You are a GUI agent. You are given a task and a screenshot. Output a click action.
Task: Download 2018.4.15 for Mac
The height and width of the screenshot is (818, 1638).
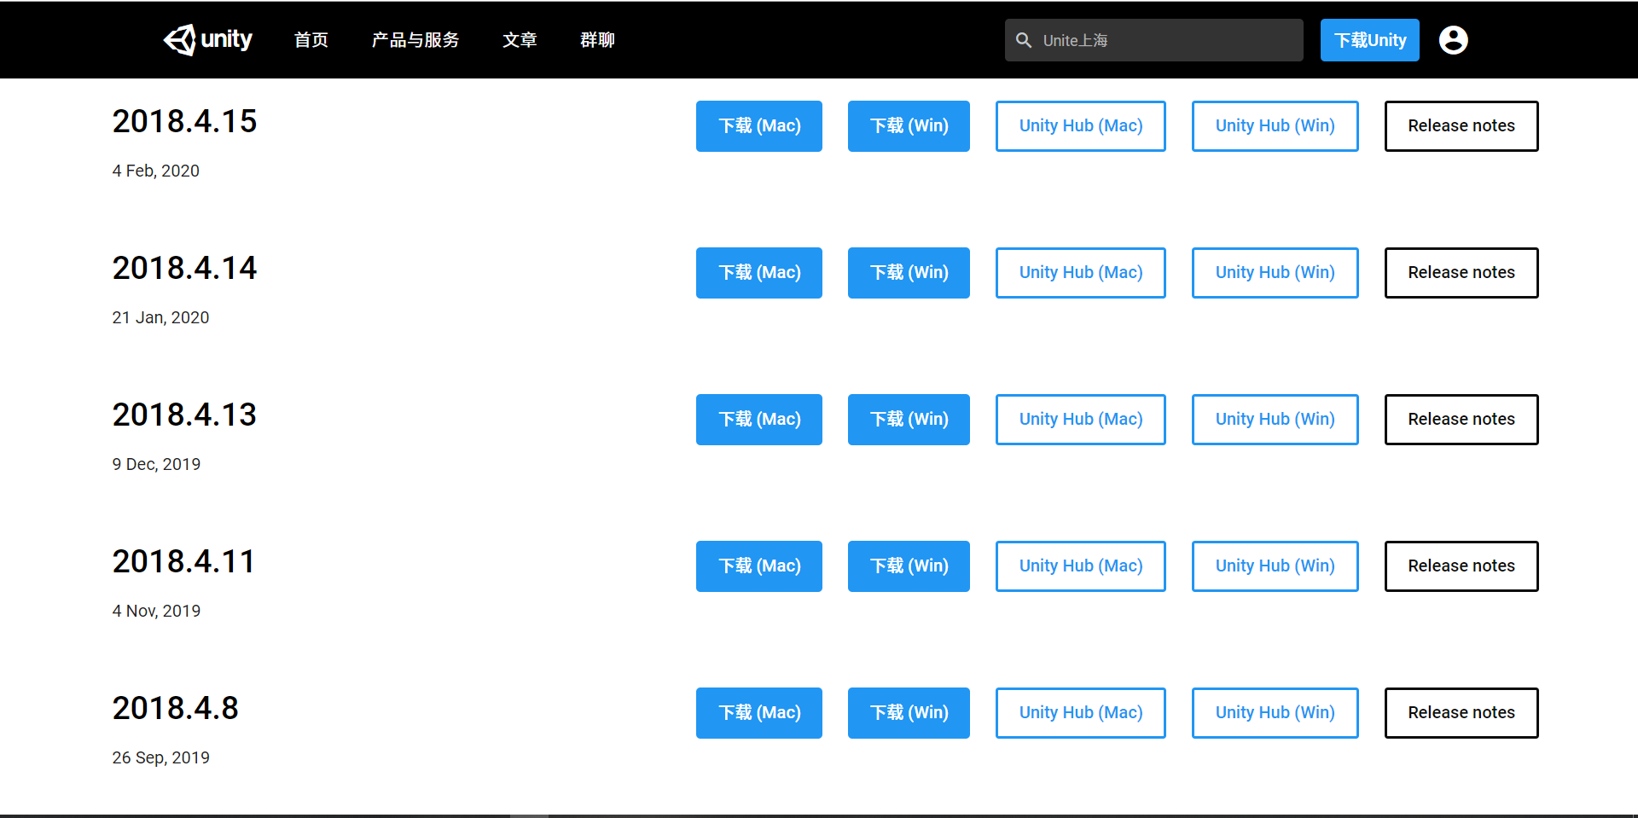coord(759,126)
